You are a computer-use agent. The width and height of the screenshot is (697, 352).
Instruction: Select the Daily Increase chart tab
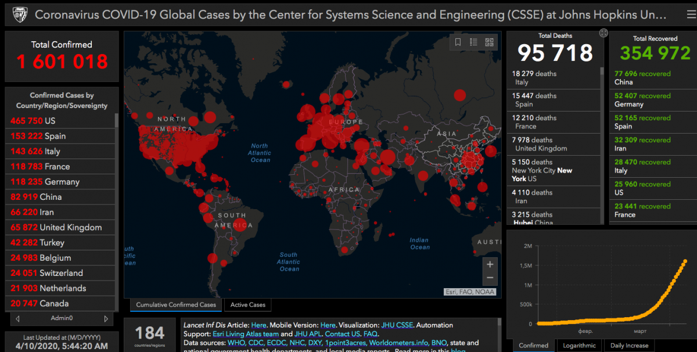pos(629,346)
